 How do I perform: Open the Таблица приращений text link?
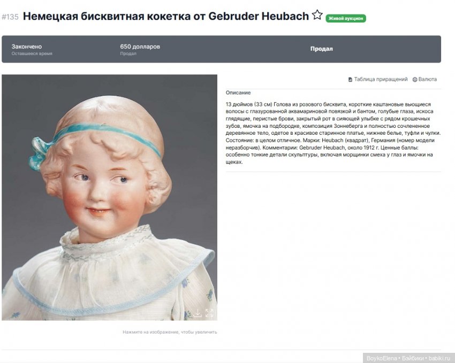click(381, 80)
